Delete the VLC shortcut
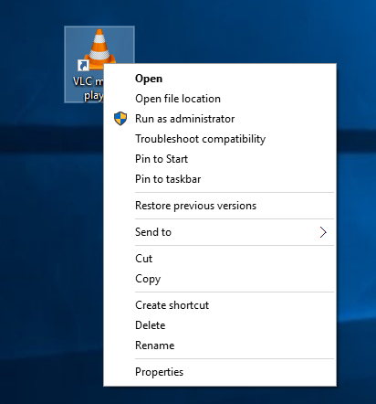This screenshot has width=376, height=404. tap(220, 325)
